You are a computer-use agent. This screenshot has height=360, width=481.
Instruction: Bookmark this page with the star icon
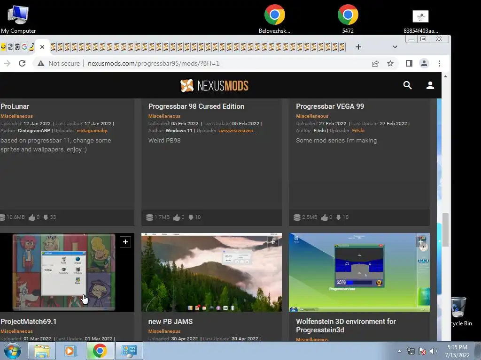390,63
